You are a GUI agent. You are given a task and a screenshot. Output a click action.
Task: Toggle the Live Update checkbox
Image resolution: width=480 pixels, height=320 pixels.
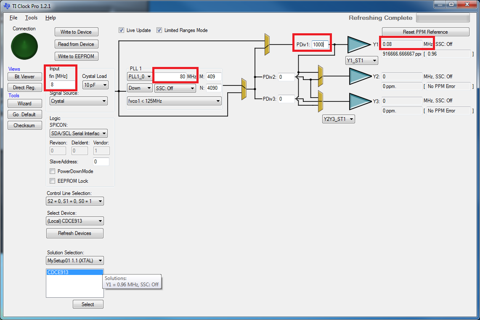[x=121, y=30]
